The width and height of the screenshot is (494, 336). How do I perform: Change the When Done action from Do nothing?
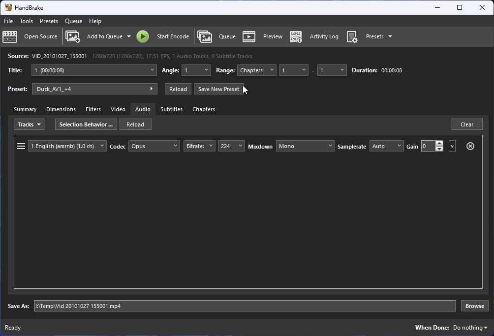point(469,327)
